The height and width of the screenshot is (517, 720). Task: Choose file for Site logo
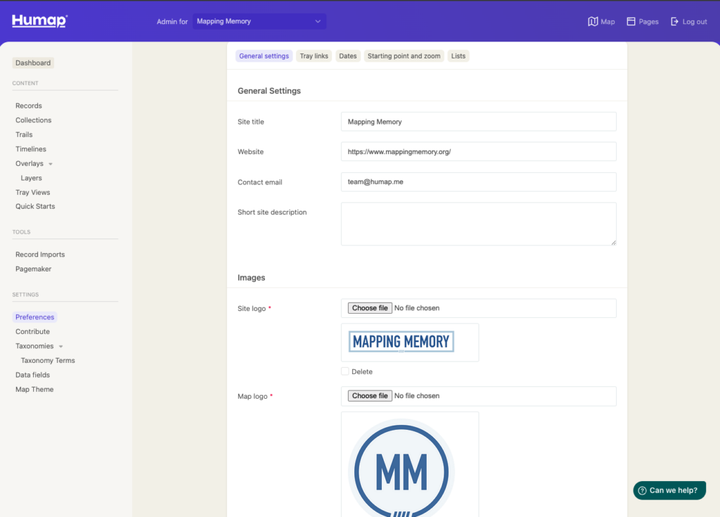tap(370, 308)
